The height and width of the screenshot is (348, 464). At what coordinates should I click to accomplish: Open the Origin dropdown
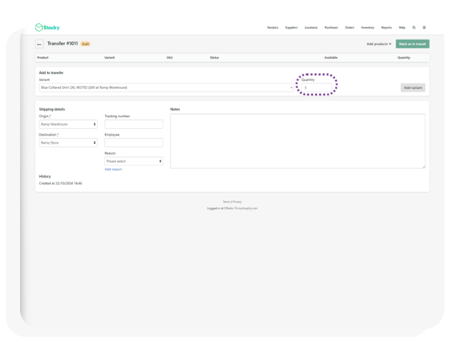pos(68,124)
